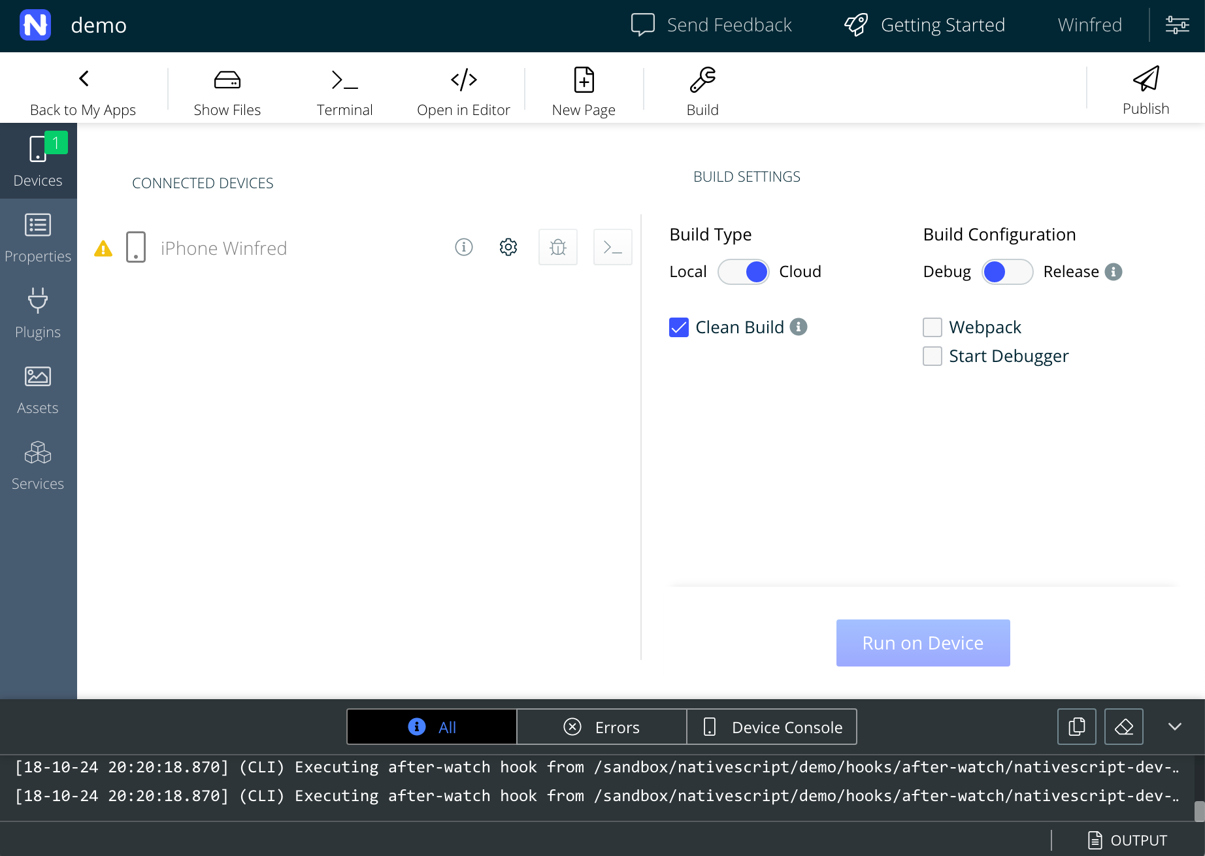This screenshot has width=1205, height=856.
Task: Uncheck the Clean Build checkbox
Action: pos(679,327)
